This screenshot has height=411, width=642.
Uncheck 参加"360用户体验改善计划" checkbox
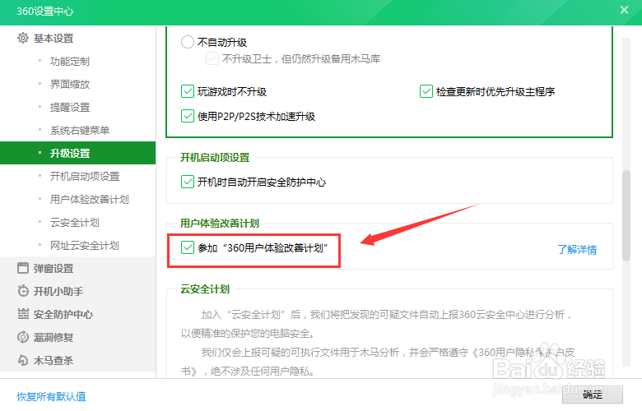pos(188,247)
